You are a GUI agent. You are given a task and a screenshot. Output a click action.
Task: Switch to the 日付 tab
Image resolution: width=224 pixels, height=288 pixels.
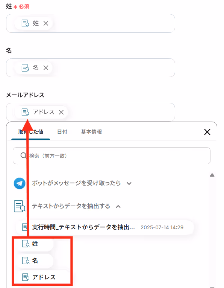pos(62,132)
